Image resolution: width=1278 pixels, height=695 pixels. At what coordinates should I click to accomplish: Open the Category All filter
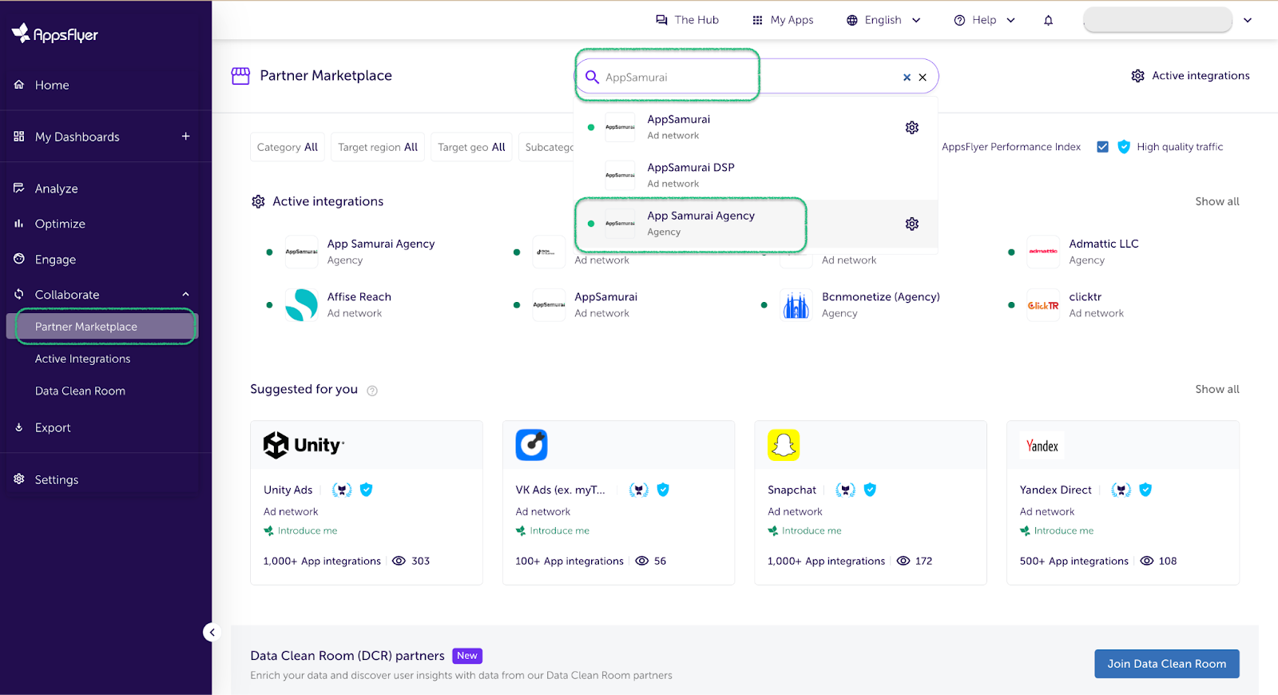pos(288,147)
